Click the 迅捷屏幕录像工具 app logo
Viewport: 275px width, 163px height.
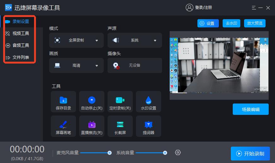[x=9, y=8]
